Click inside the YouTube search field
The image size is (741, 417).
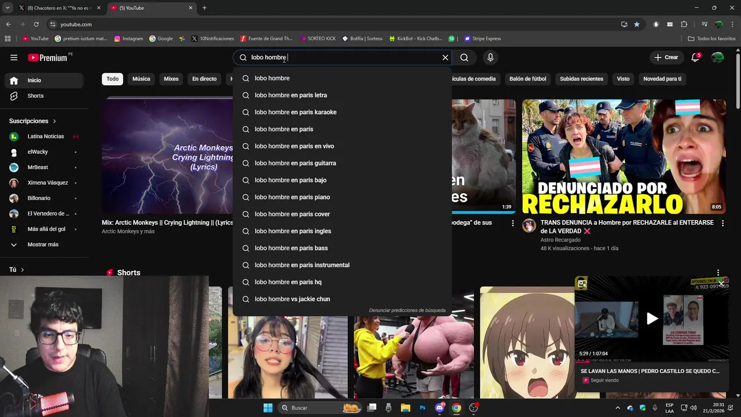click(x=342, y=57)
